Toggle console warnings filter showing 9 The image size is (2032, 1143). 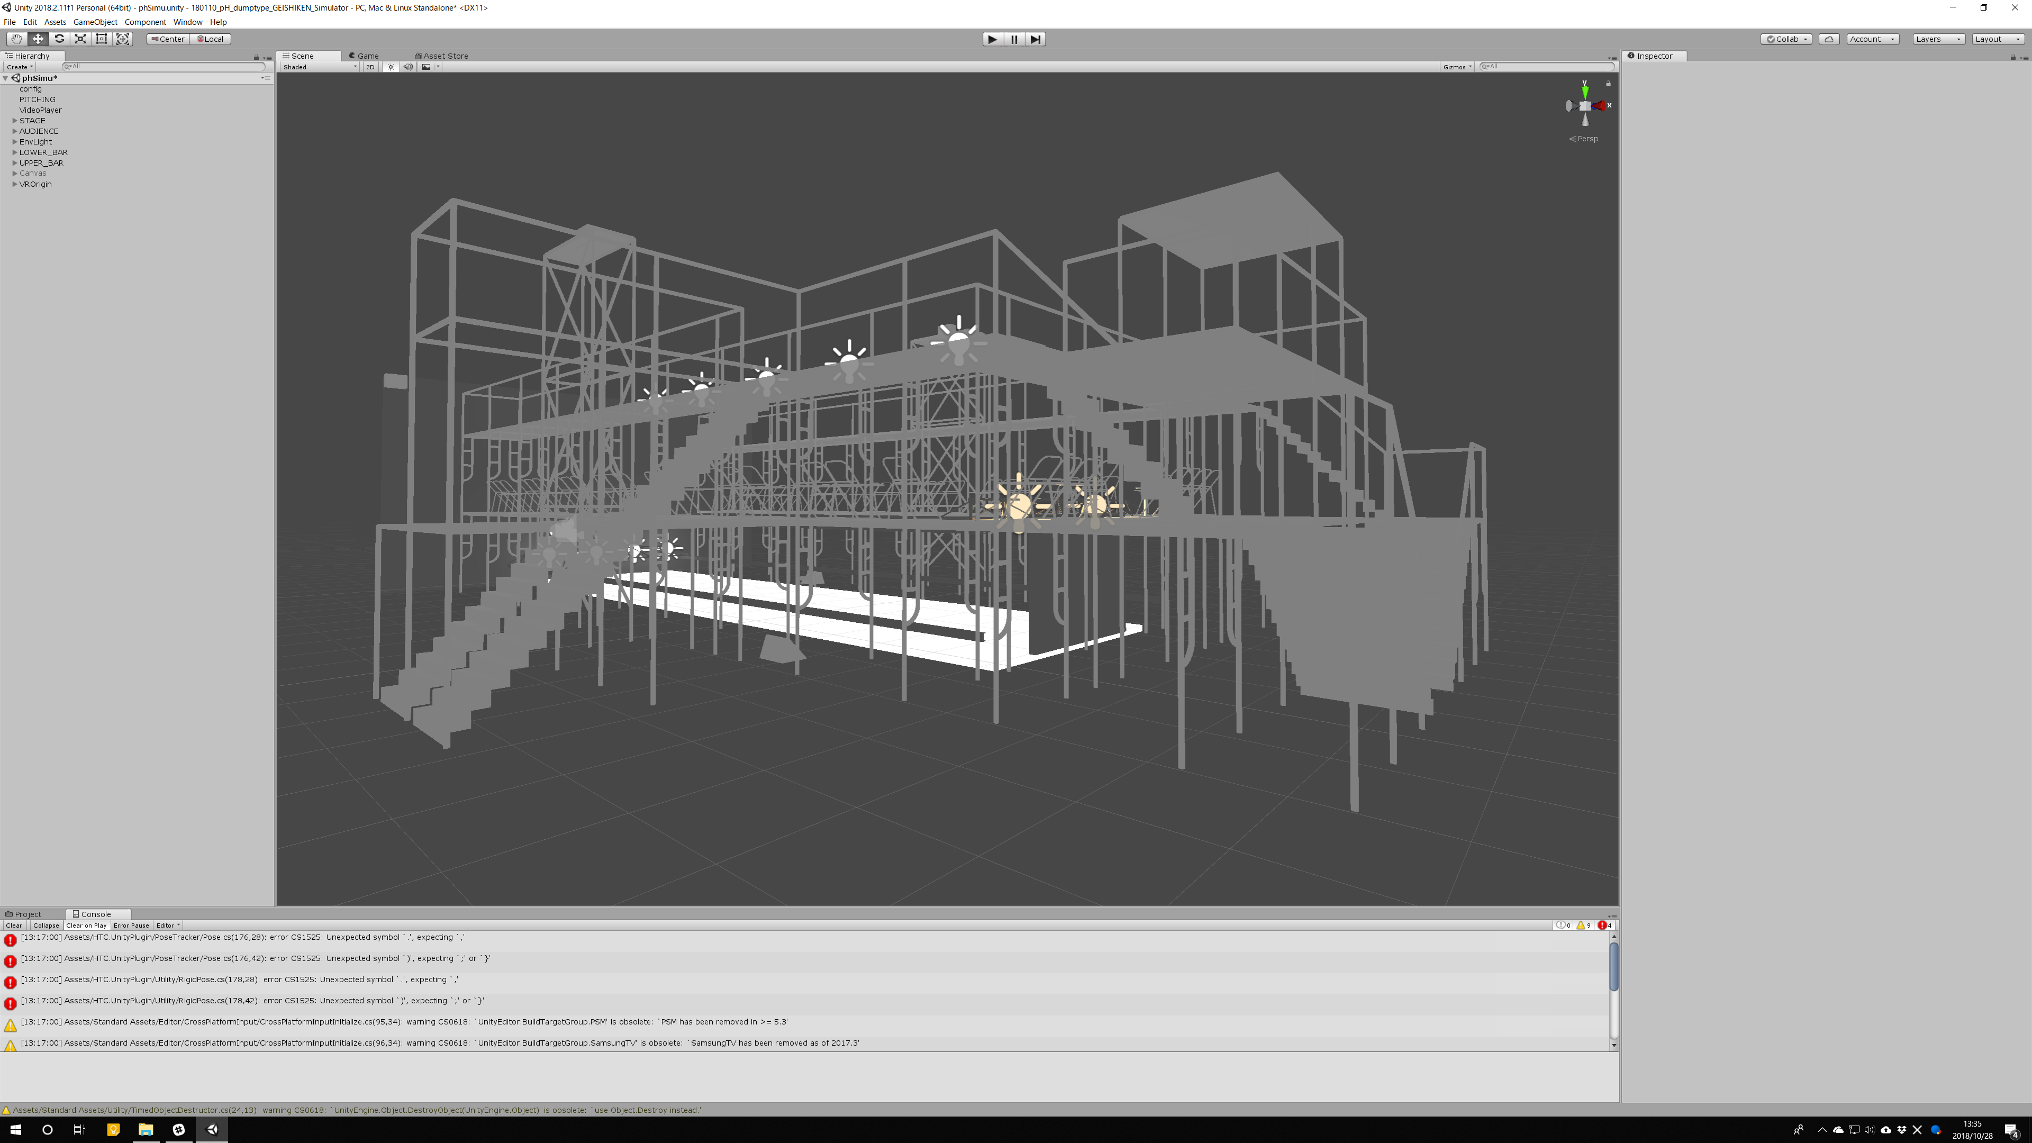click(1584, 926)
